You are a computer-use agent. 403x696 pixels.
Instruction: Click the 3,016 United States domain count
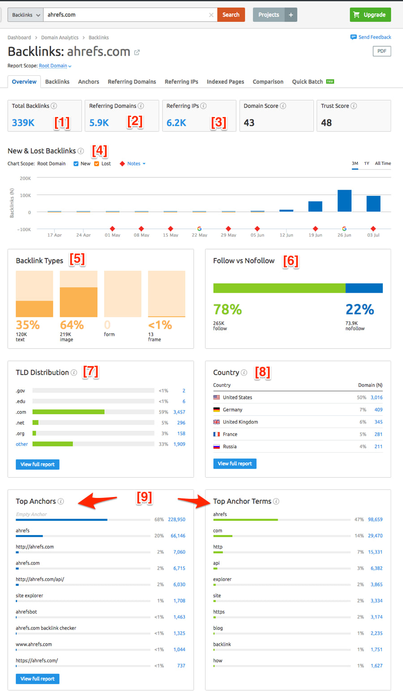377,398
